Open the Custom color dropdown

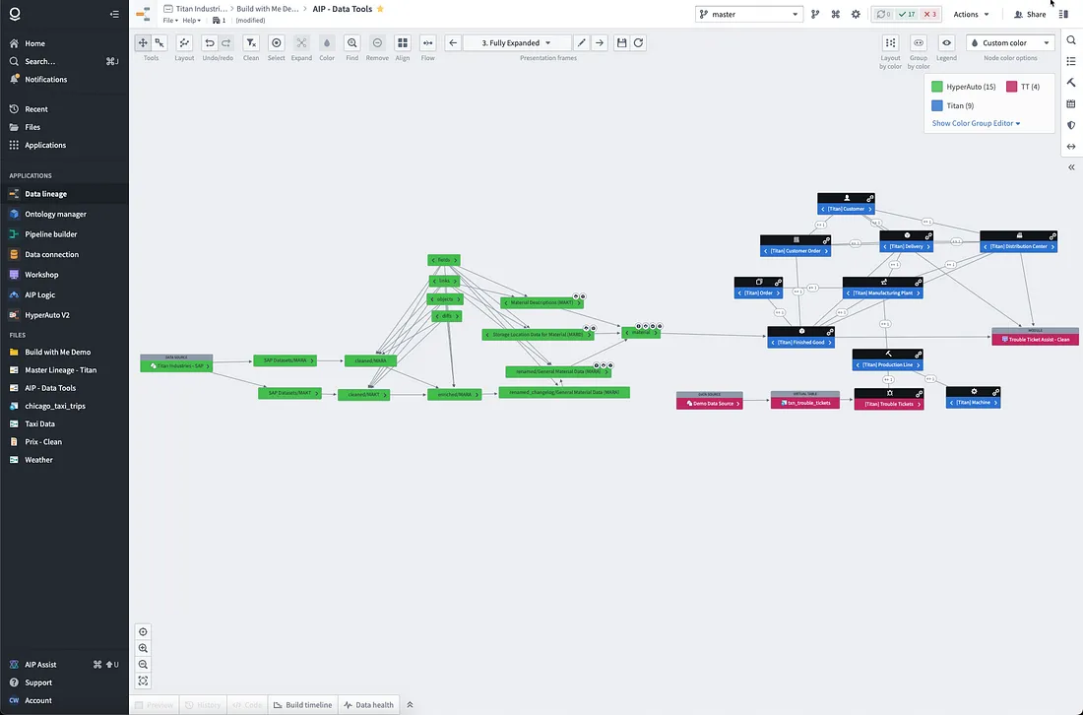(x=1010, y=43)
